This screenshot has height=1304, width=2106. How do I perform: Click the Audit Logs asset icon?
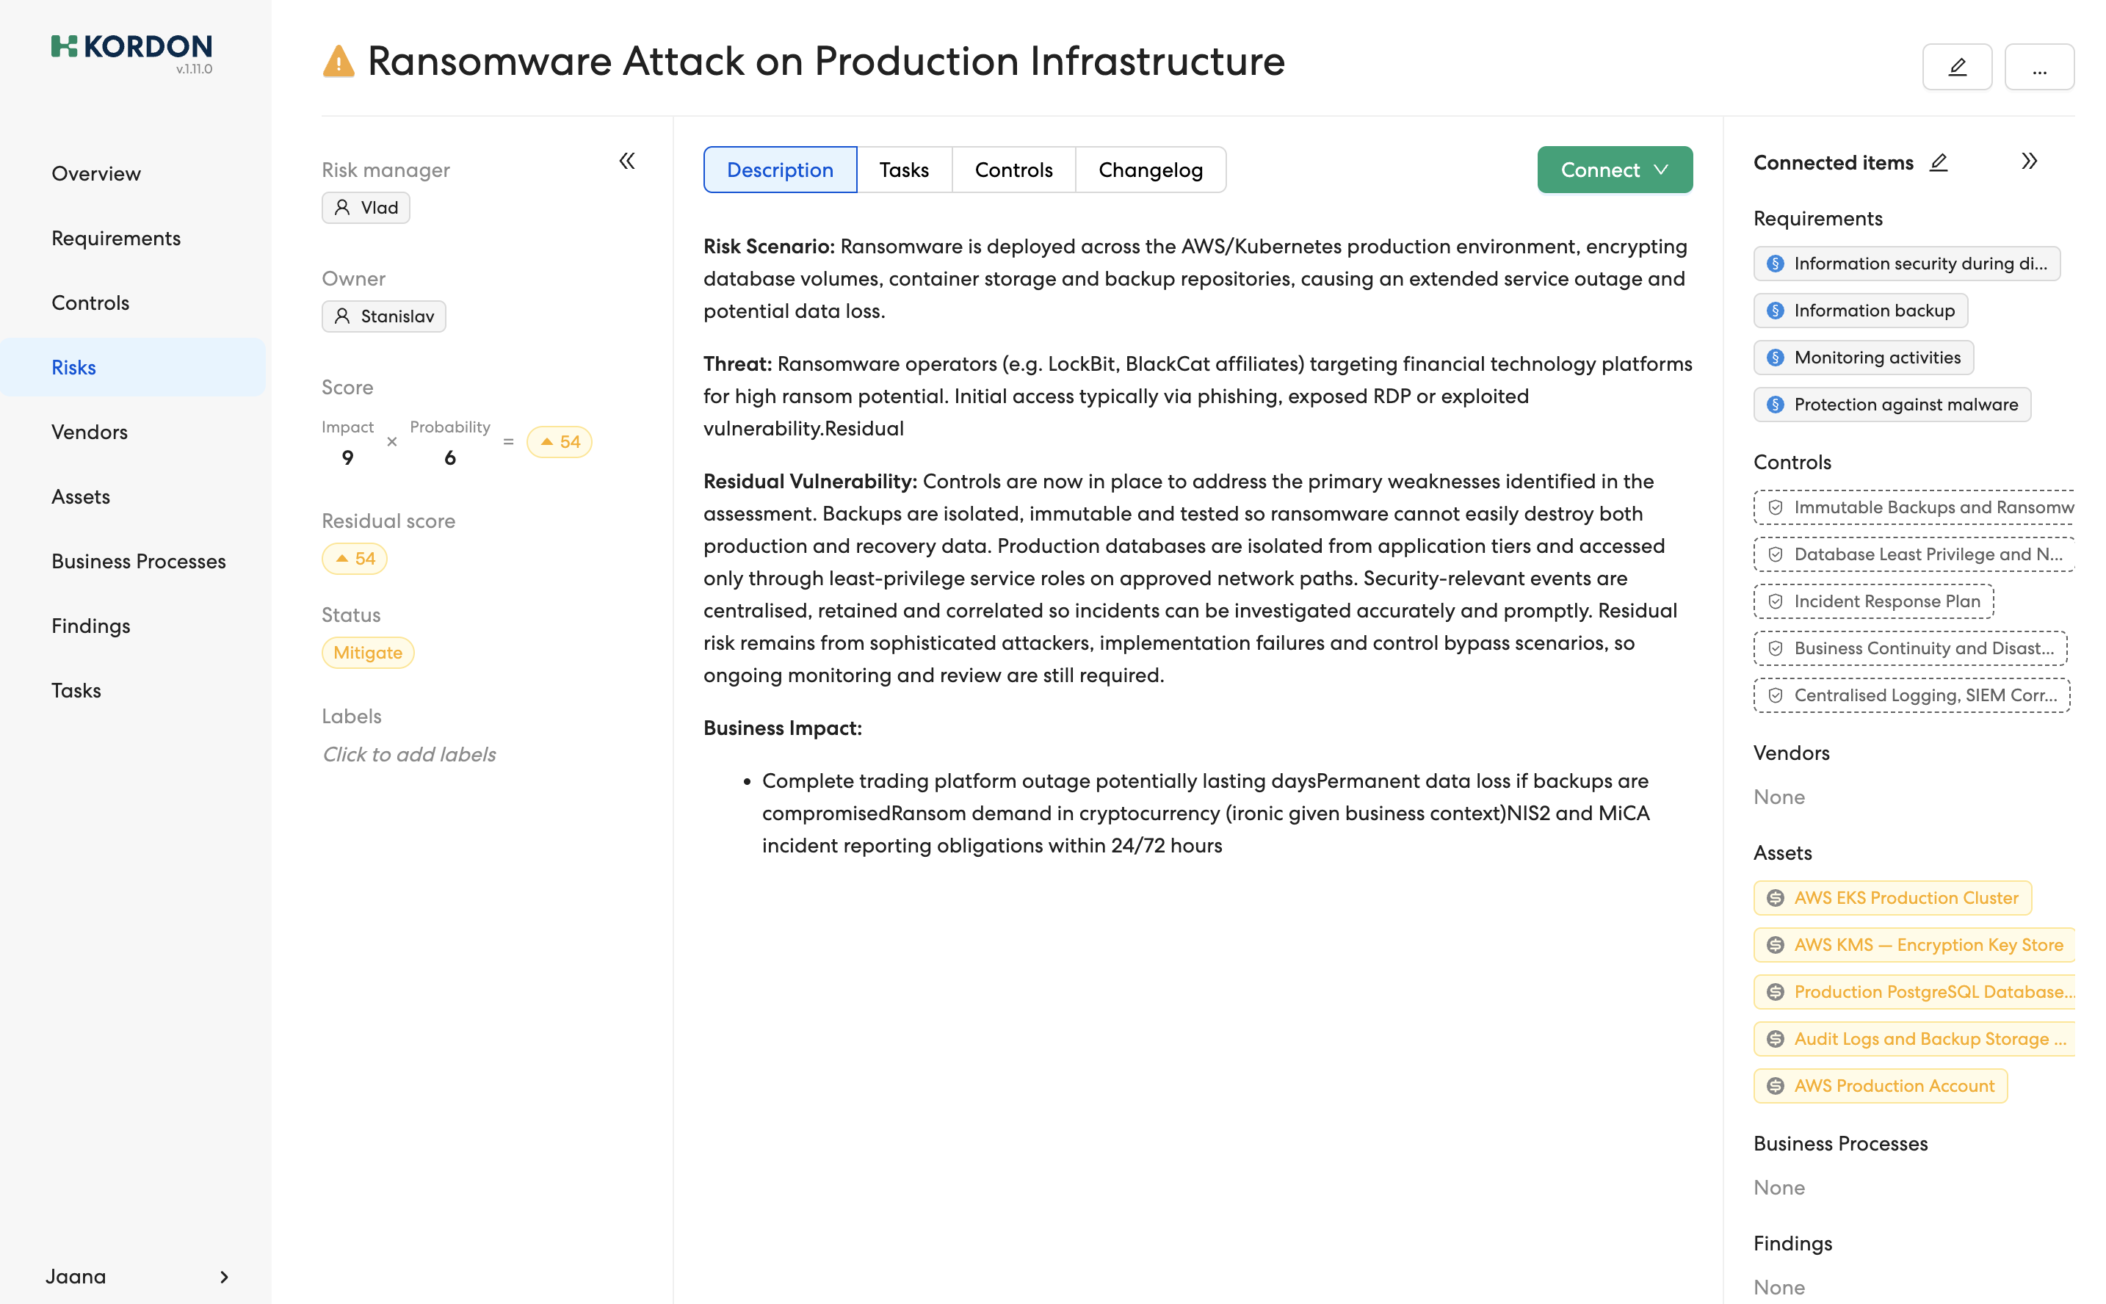point(1775,1039)
